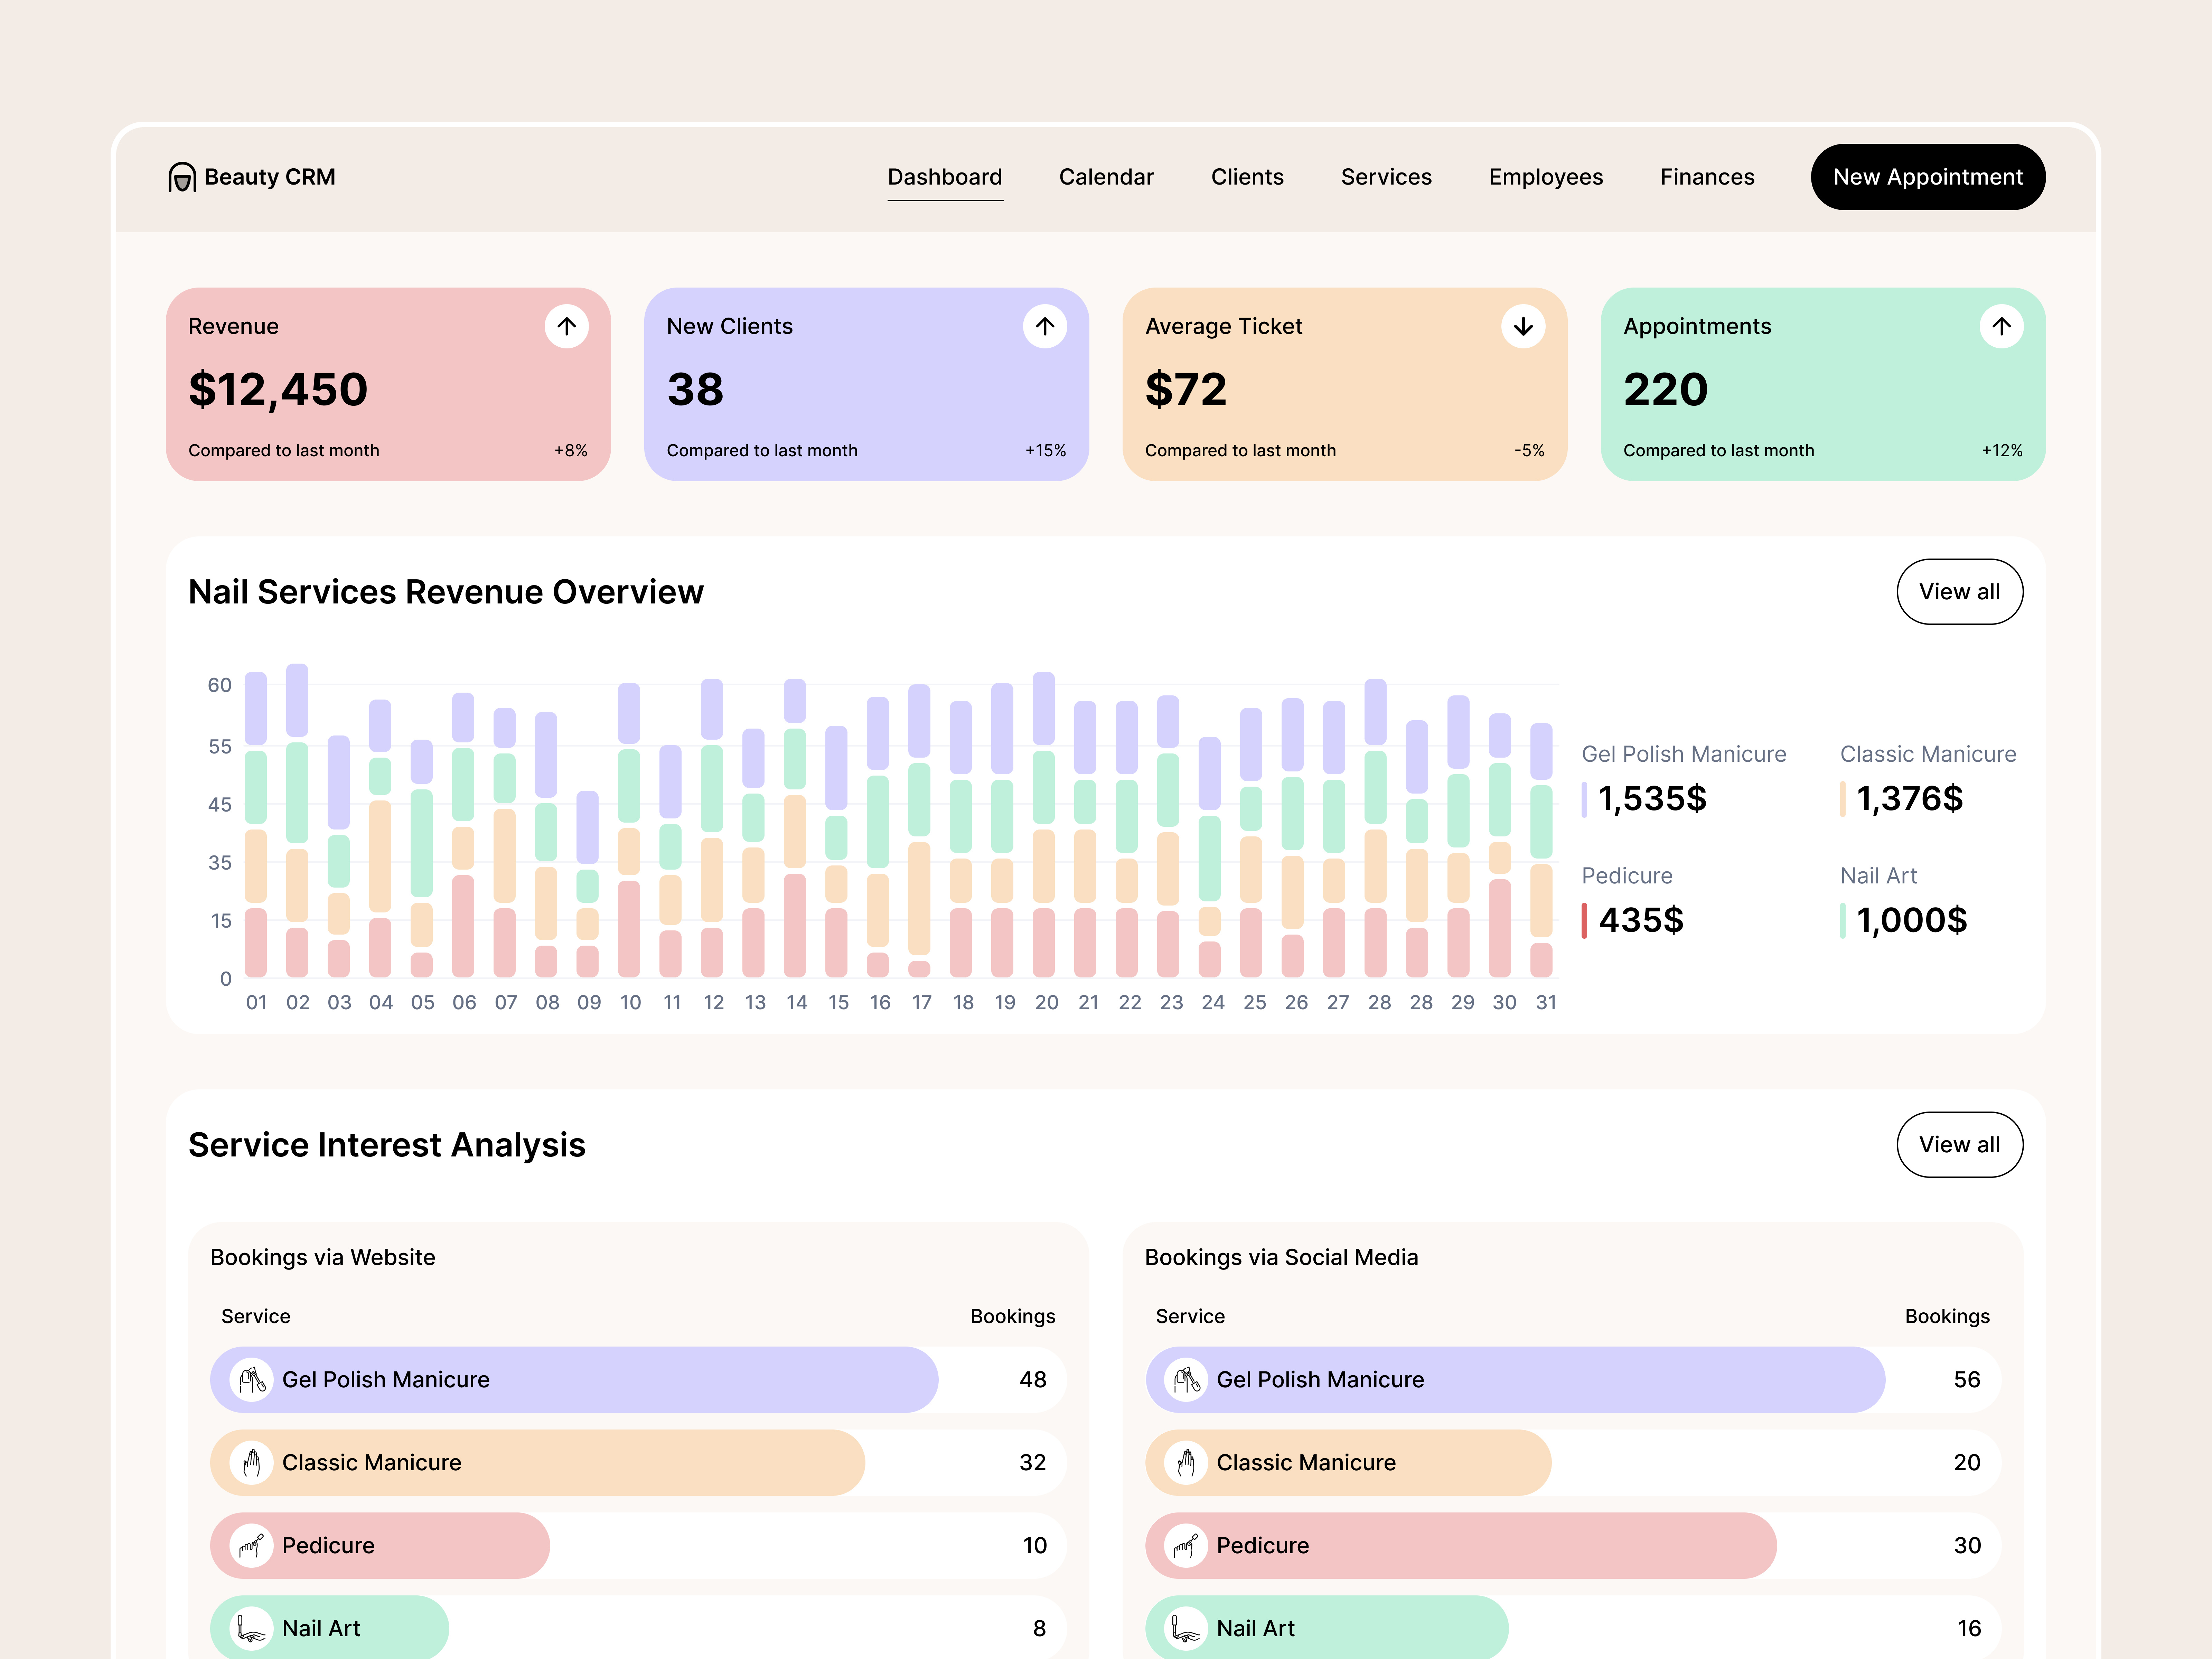
Task: Click the Beauty CRM logo icon
Action: [182, 177]
